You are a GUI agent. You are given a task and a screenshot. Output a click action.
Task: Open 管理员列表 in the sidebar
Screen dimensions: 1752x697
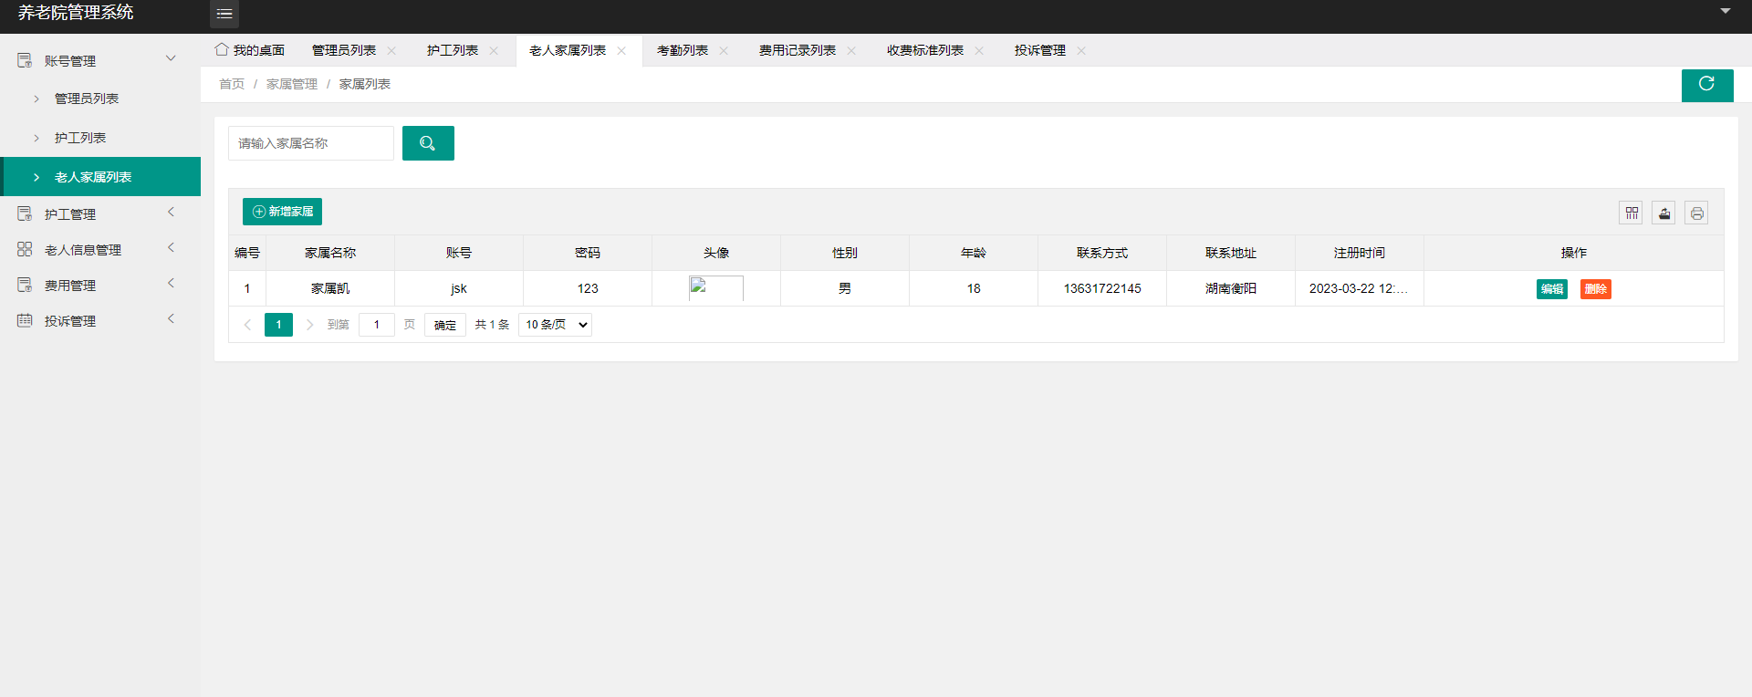coord(100,99)
